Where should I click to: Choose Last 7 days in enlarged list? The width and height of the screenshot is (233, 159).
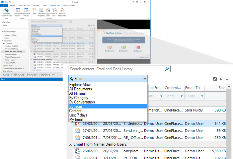(x=79, y=115)
